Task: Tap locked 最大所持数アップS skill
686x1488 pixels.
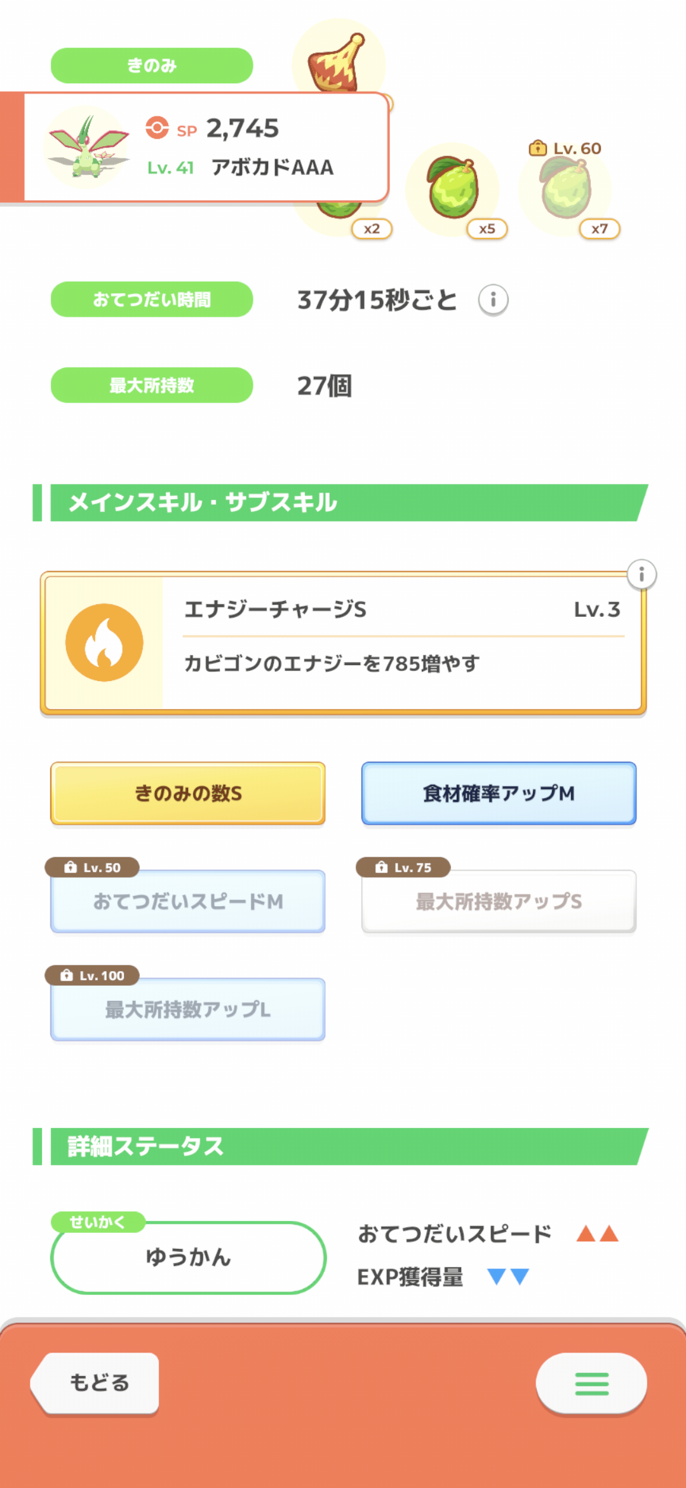Action: pos(499,901)
